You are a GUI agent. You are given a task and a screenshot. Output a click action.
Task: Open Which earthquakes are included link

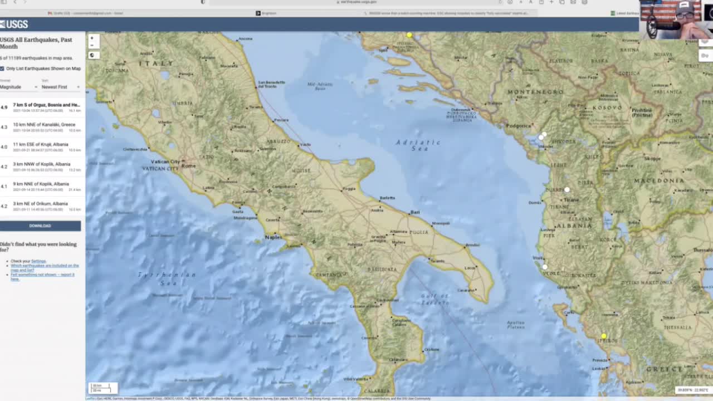point(45,268)
